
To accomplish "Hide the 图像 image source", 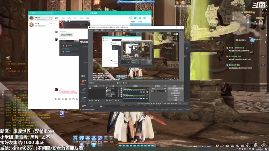I will 119,90.
